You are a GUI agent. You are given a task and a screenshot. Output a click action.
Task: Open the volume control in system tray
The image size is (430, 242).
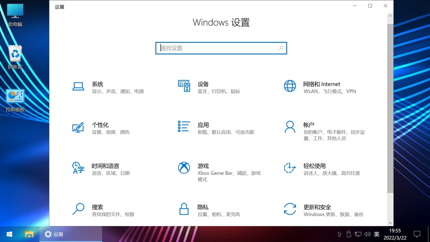point(367,234)
